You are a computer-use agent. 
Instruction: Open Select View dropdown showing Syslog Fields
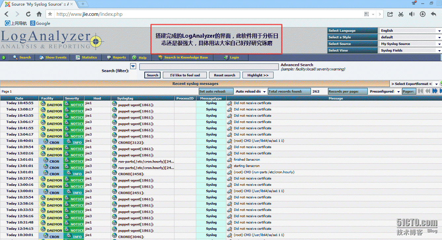[x=410, y=50]
